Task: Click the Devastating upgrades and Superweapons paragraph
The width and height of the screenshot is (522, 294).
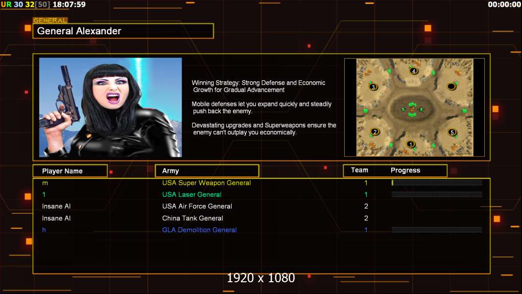Action: tap(264, 129)
